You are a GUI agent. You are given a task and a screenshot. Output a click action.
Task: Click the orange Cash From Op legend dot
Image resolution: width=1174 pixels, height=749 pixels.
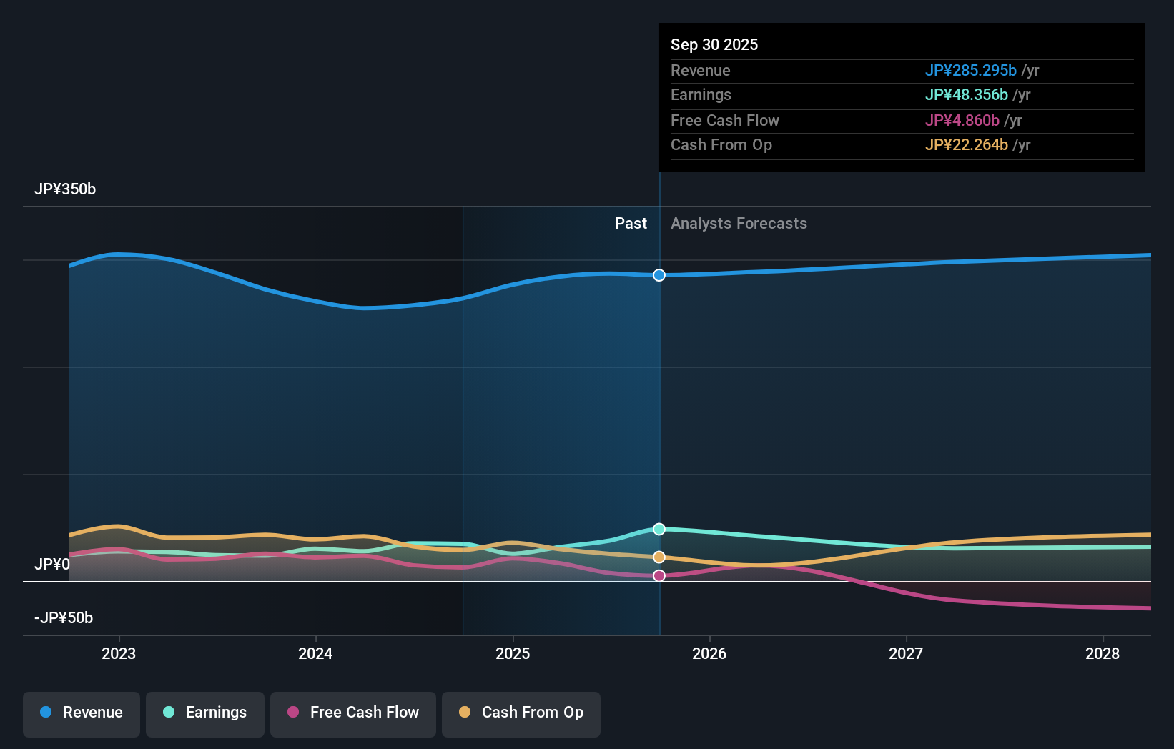[x=465, y=713]
